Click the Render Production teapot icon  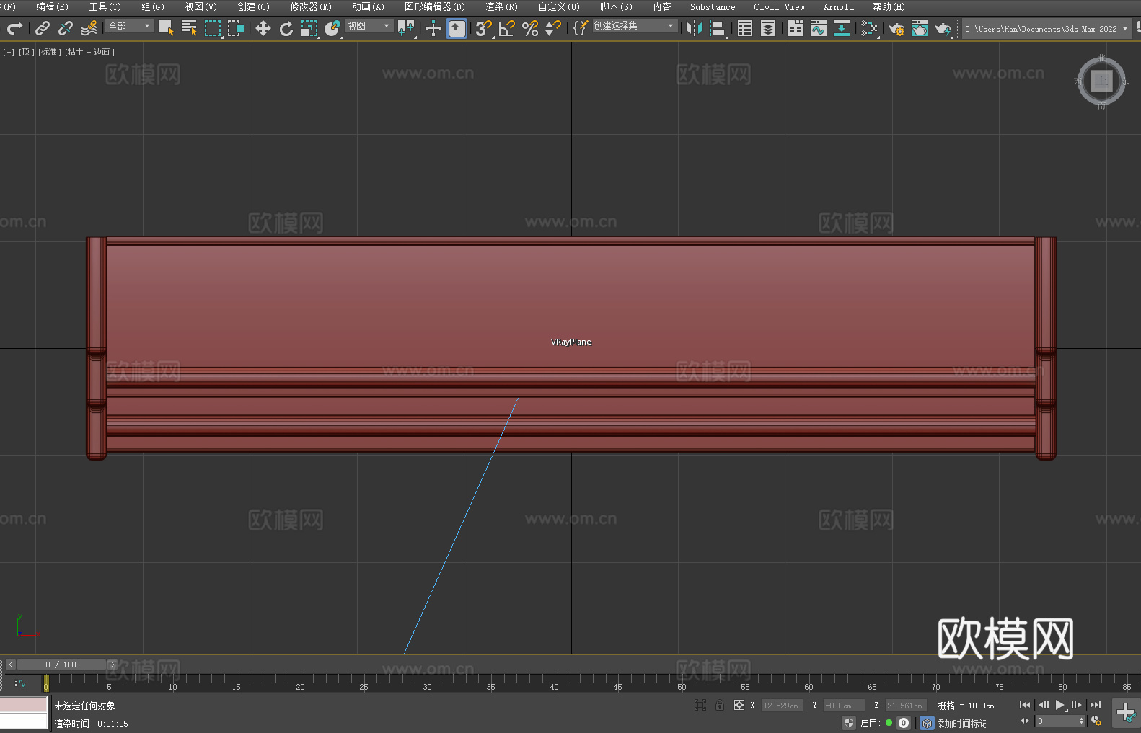(943, 28)
